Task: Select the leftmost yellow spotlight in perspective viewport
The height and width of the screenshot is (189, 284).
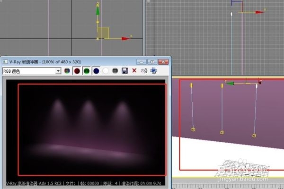Action: click(x=191, y=86)
